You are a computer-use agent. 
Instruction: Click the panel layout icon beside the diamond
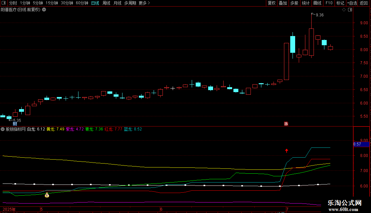350,10
